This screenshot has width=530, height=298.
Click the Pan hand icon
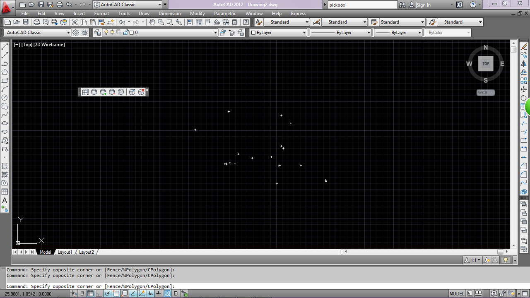pyautogui.click(x=152, y=22)
